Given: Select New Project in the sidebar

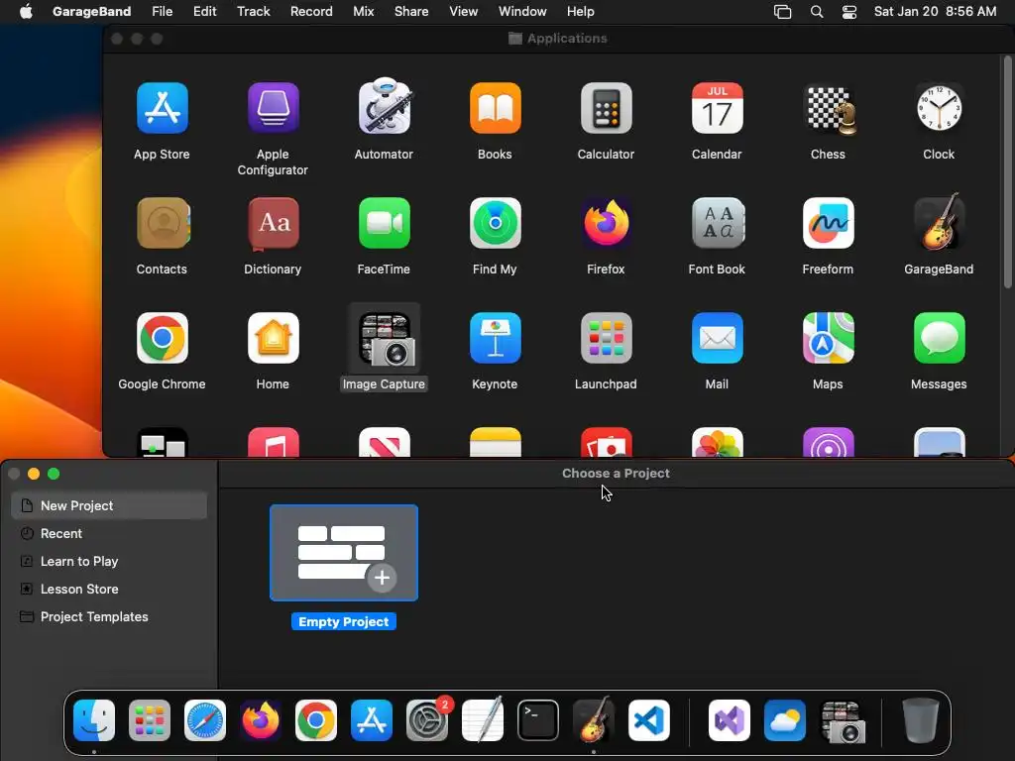Looking at the screenshot, I should (x=109, y=505).
